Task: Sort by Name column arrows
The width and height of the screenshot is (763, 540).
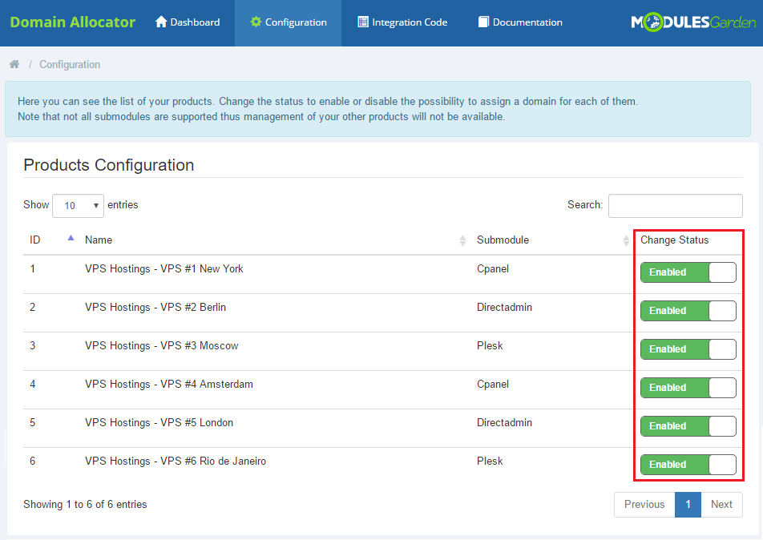Action: pos(462,240)
